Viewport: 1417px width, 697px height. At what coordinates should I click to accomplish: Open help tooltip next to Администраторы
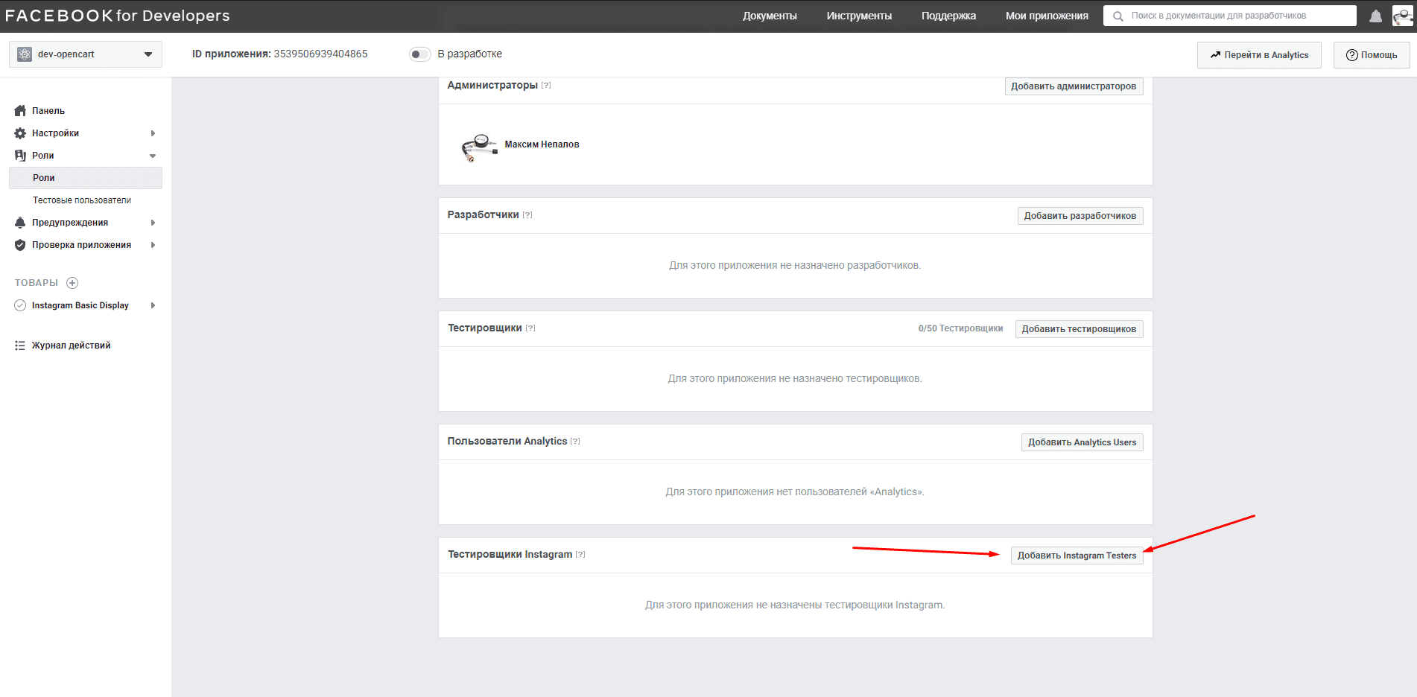tap(546, 86)
